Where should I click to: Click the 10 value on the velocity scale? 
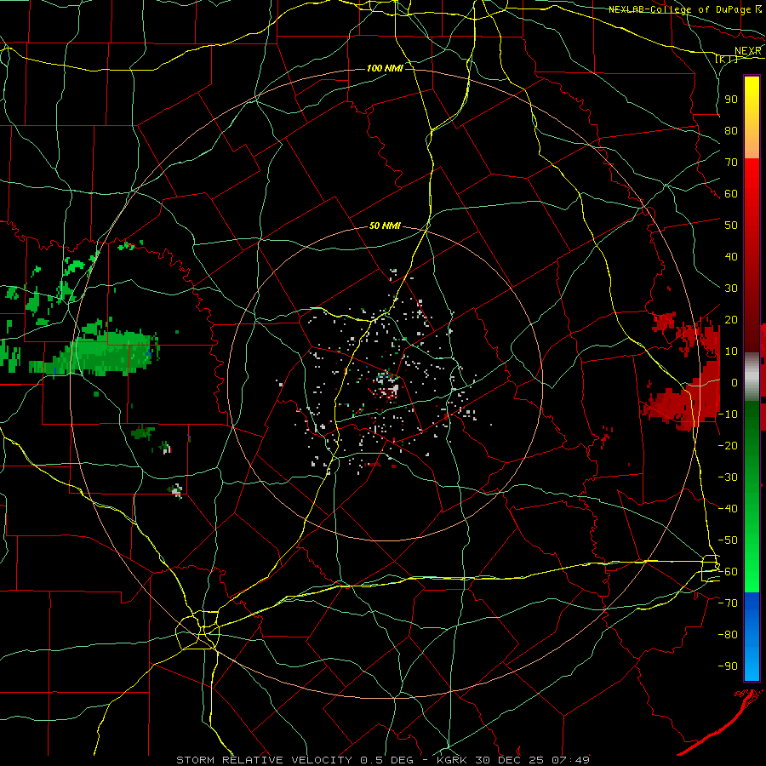pyautogui.click(x=731, y=352)
